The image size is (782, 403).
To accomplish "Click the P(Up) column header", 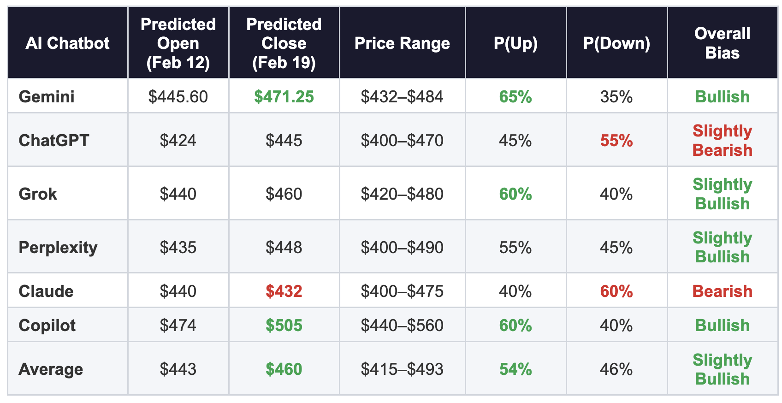I will [515, 43].
